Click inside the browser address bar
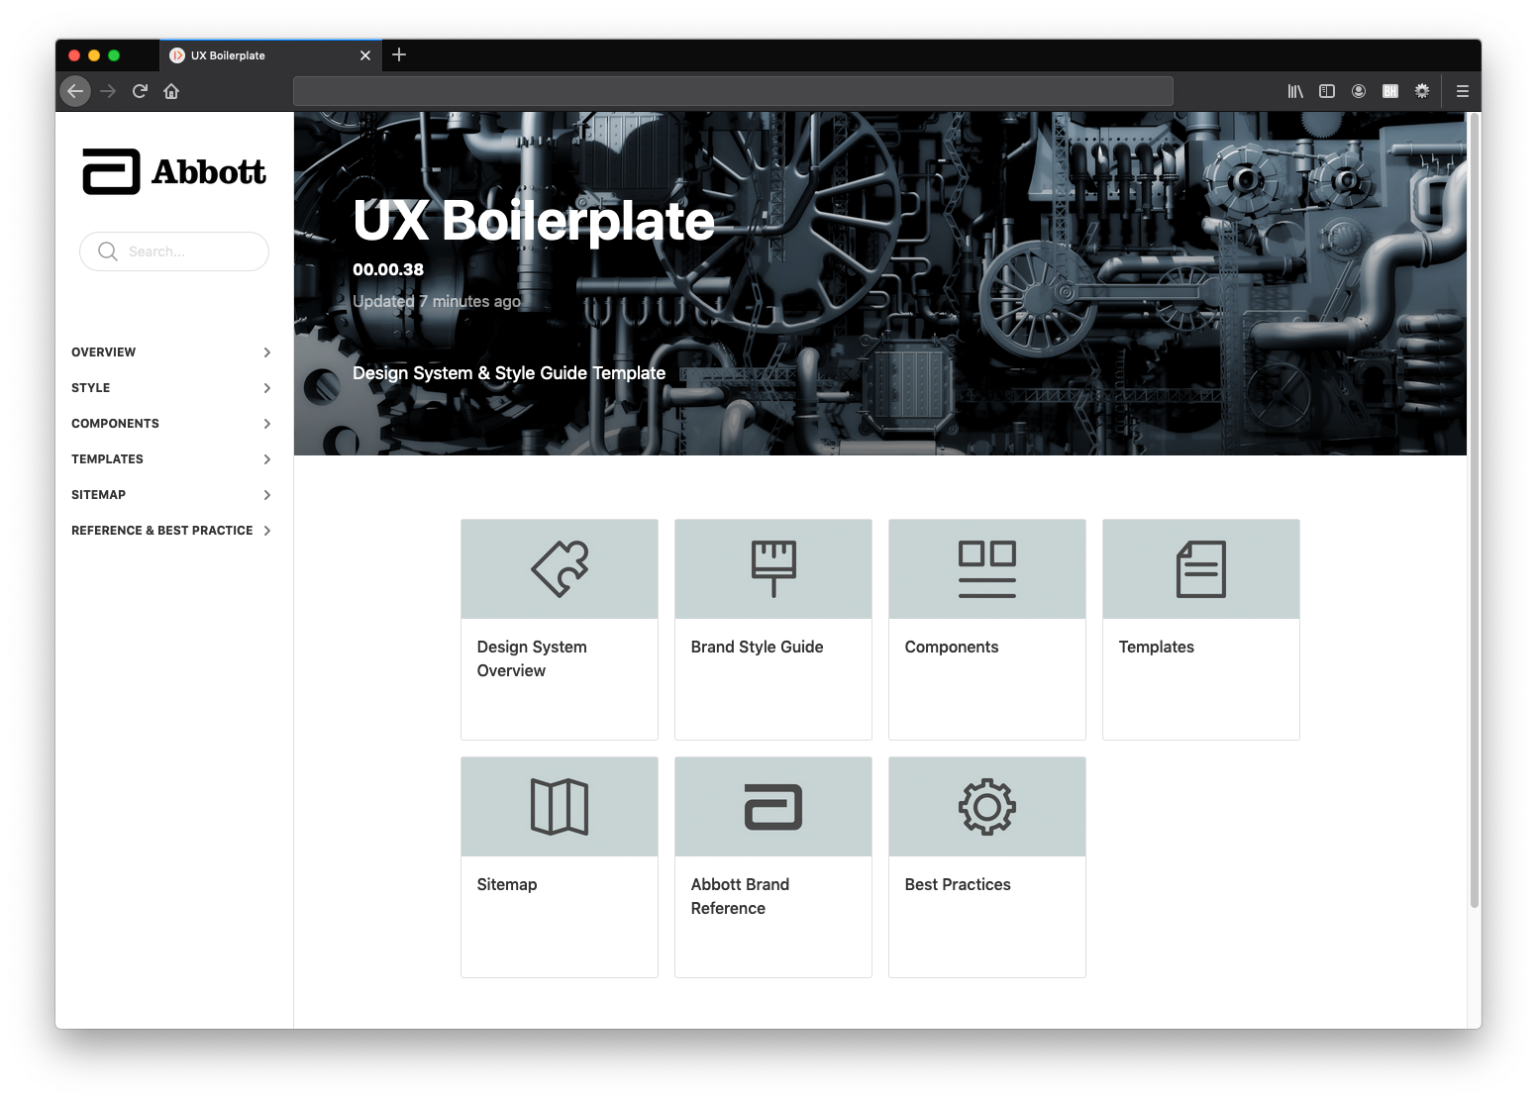Image resolution: width=1537 pixels, height=1101 pixels. pyautogui.click(x=733, y=91)
